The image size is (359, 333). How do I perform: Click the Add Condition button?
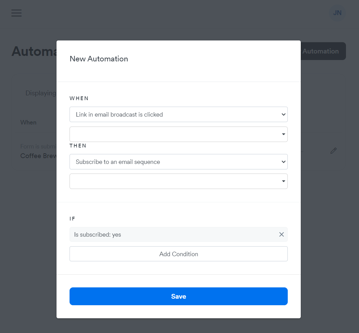click(x=178, y=254)
